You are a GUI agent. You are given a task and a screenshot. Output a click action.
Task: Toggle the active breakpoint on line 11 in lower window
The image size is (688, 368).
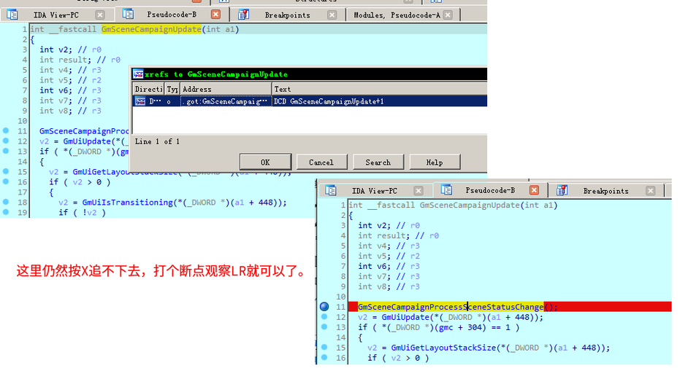324,307
